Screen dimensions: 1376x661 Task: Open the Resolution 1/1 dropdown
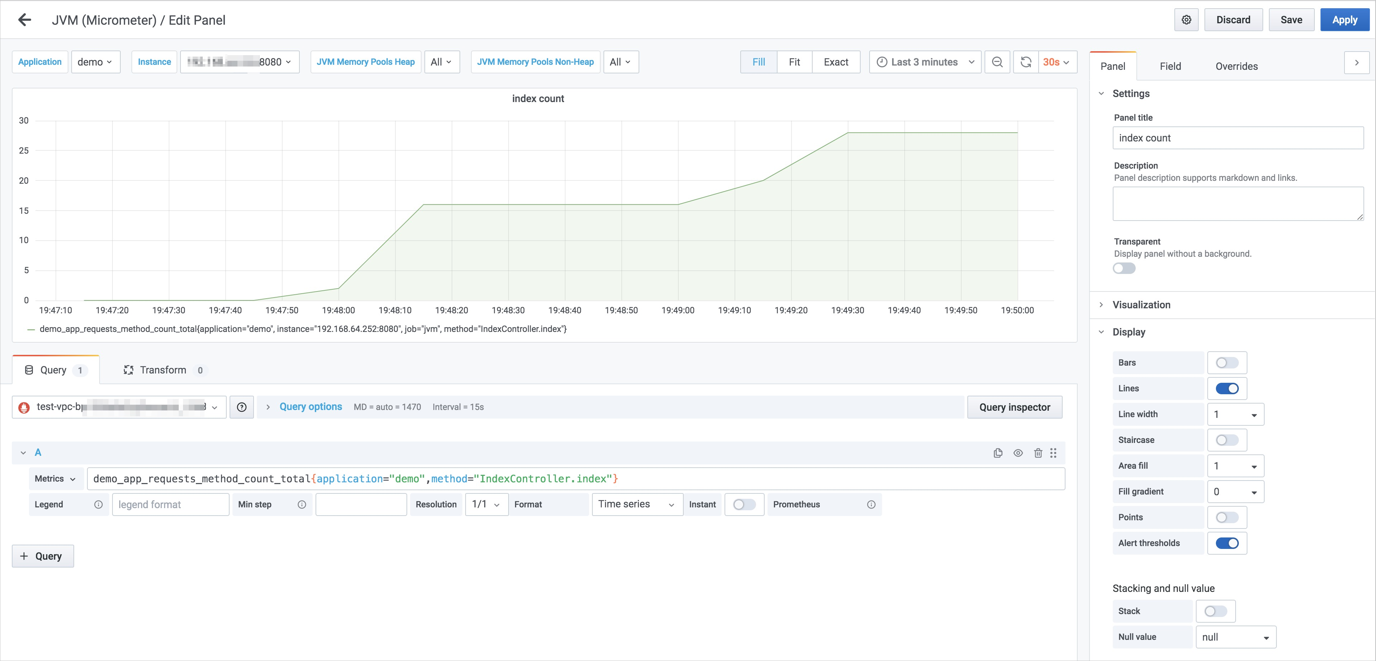(x=486, y=505)
